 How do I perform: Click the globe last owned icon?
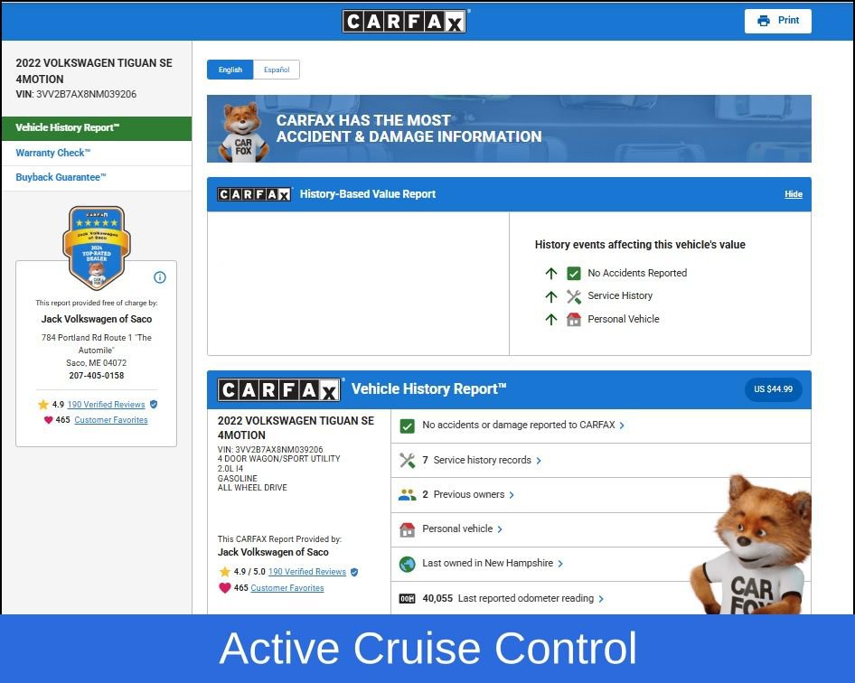tap(407, 564)
